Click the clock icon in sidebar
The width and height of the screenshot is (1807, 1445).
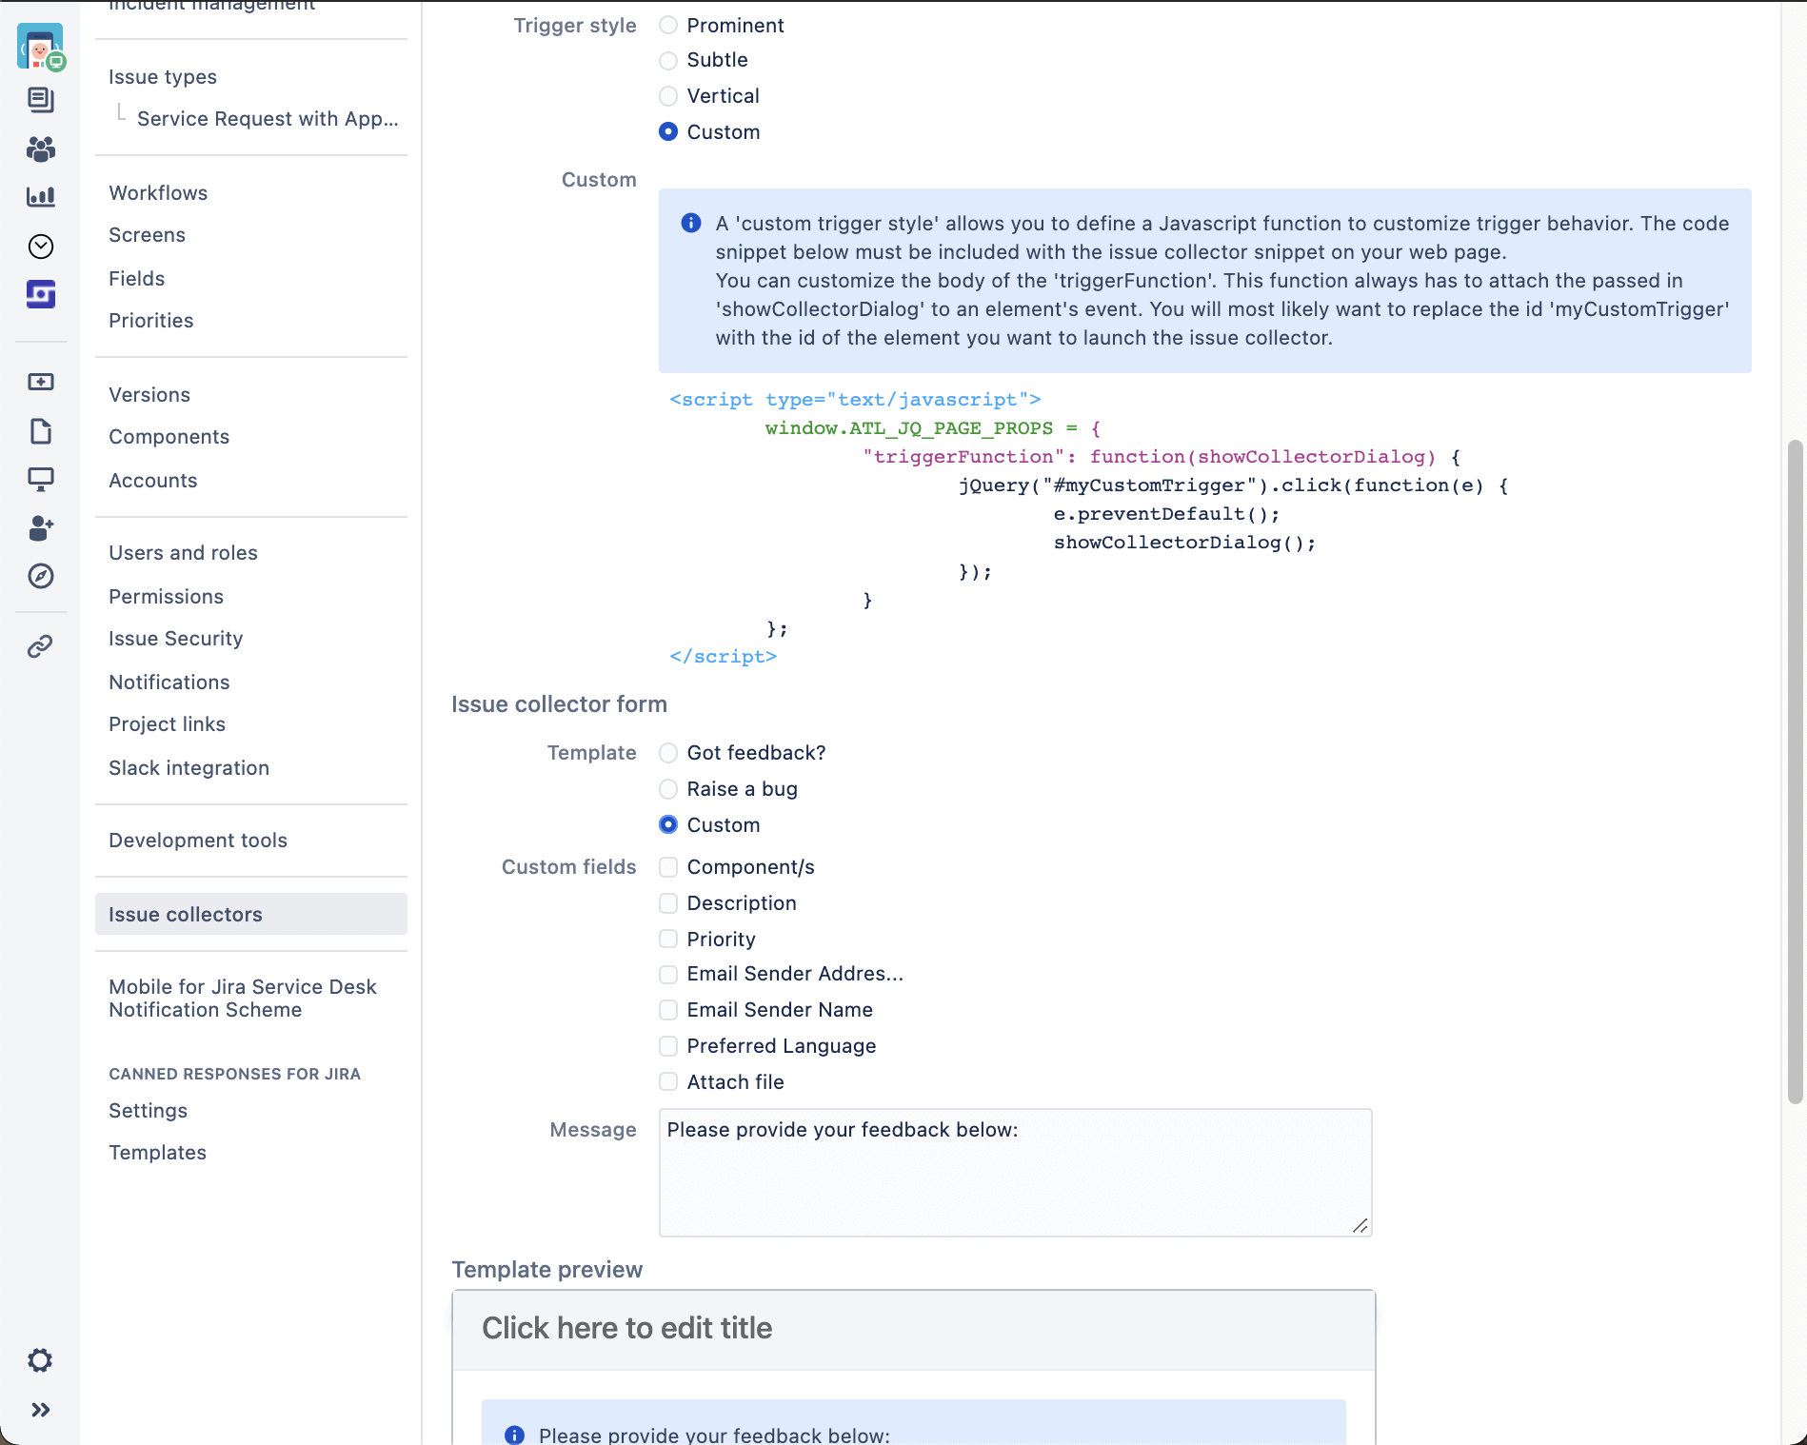41,247
